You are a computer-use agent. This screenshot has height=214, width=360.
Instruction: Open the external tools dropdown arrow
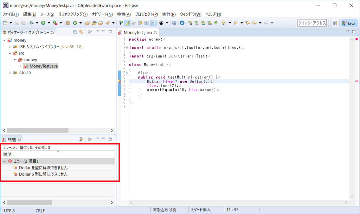point(61,23)
